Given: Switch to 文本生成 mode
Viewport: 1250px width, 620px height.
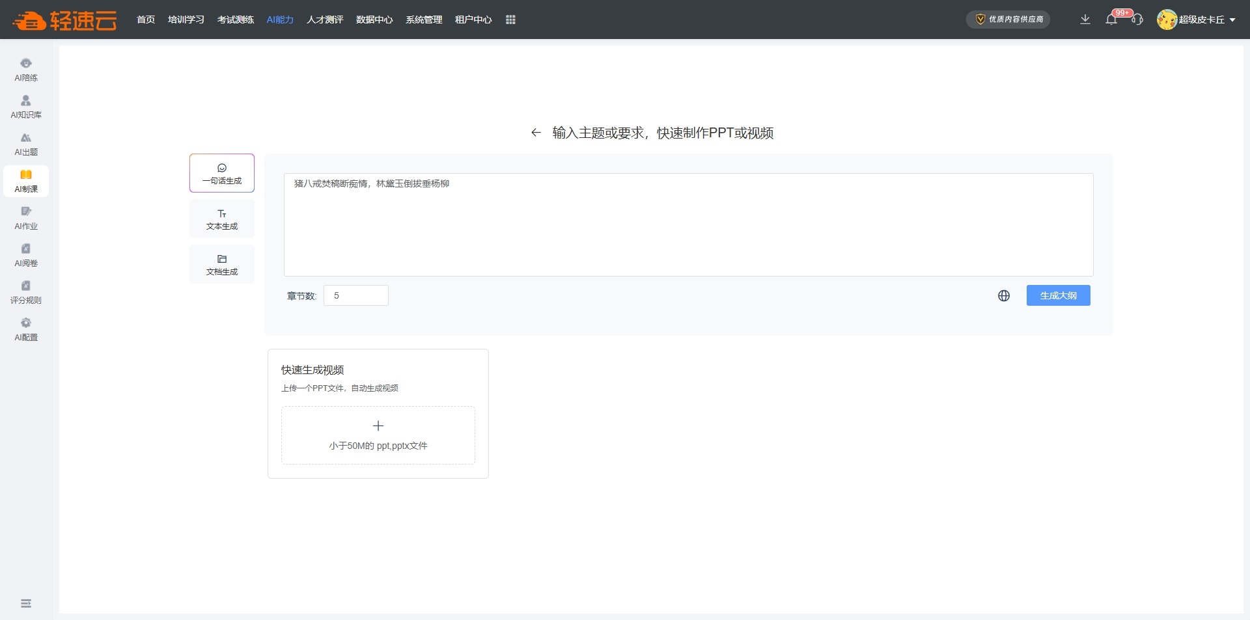Looking at the screenshot, I should click(x=222, y=219).
